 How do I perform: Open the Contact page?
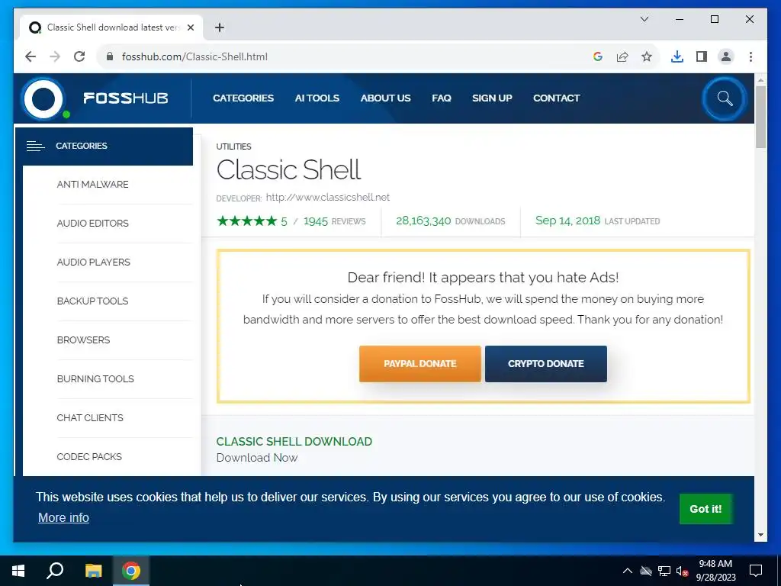point(556,98)
